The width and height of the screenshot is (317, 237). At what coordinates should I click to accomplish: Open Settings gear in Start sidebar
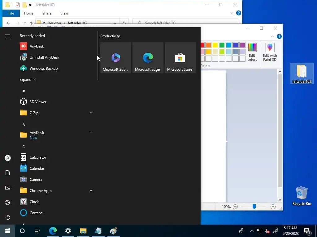[x=8, y=202]
